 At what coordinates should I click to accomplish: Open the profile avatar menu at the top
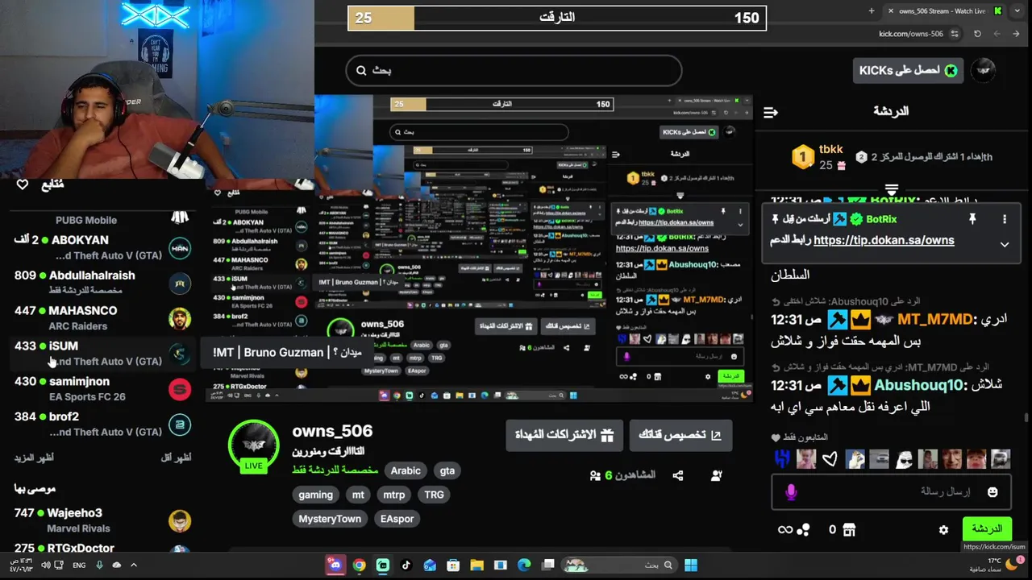tap(983, 71)
